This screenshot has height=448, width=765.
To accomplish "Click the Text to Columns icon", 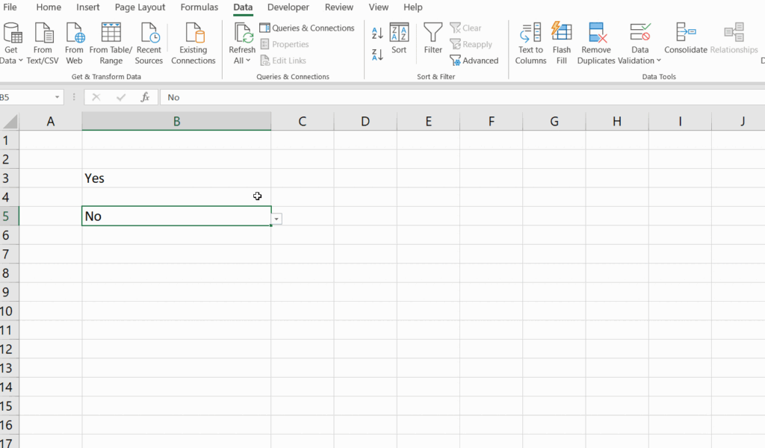I will [530, 34].
